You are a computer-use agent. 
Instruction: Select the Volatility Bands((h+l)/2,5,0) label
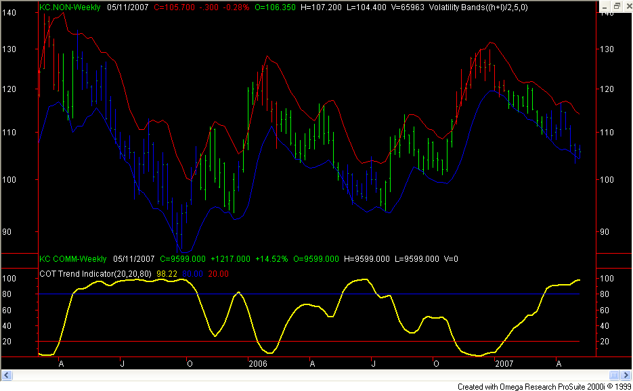(x=479, y=7)
